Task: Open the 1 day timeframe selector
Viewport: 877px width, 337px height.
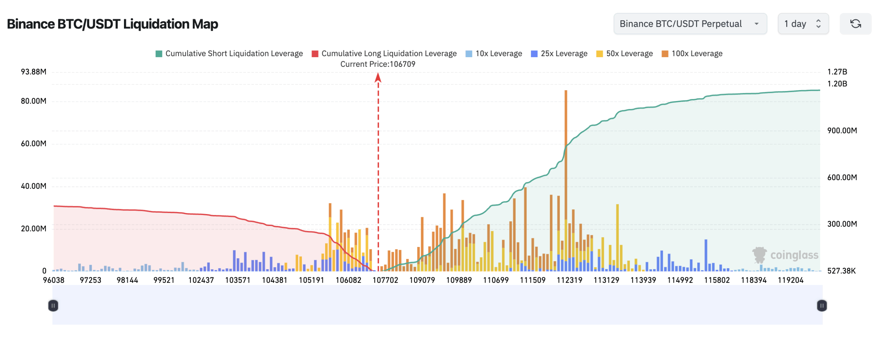Action: (803, 24)
